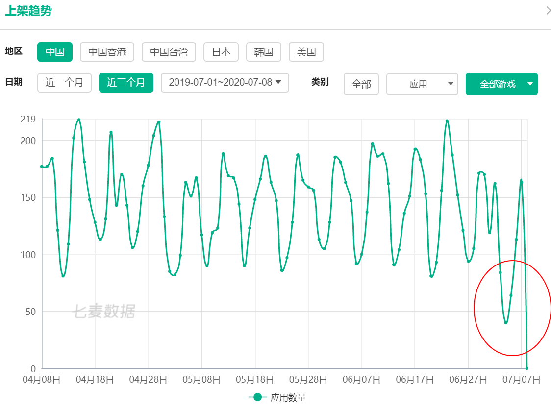Viewport: 551px width, 410px height.
Task: Select the 中国台湾 region option
Action: 169,52
